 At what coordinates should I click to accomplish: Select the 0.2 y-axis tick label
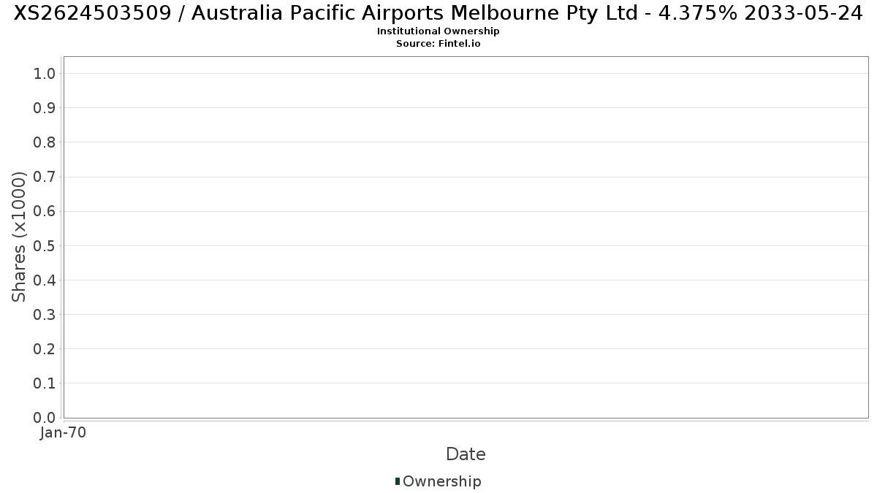45,348
